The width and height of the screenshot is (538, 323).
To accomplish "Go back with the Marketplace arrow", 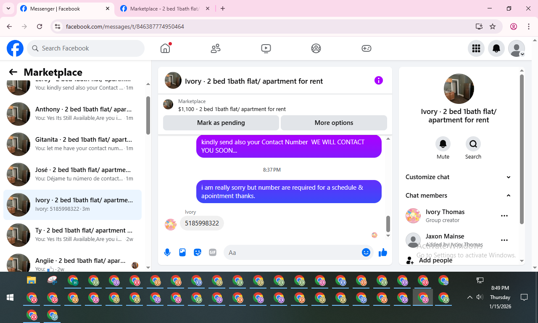I will point(13,72).
